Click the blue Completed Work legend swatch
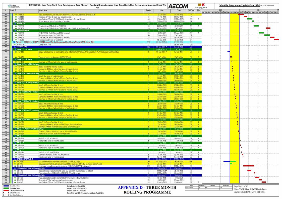282x199 pixels. 5,186
